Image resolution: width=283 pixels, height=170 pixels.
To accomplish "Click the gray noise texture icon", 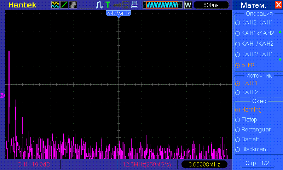I will tap(73, 5).
